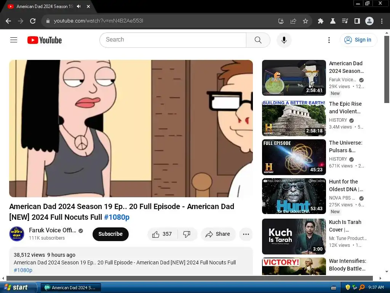Click 'Faruk Voice...' in first recommendation
This screenshot has height=293, width=390.
[x=343, y=80]
